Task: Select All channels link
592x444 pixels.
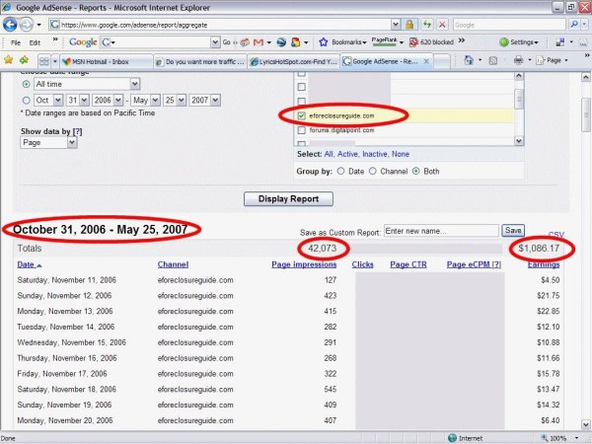Action: coord(329,154)
